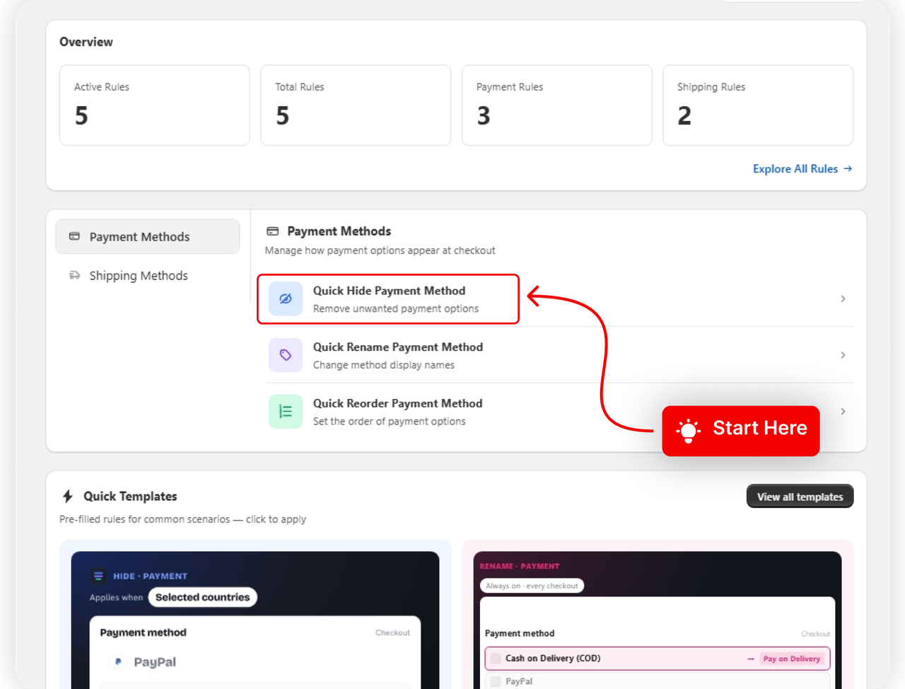This screenshot has height=689, width=905.
Task: Click the 'Remove unwanted payment options' text
Action: [396, 308]
